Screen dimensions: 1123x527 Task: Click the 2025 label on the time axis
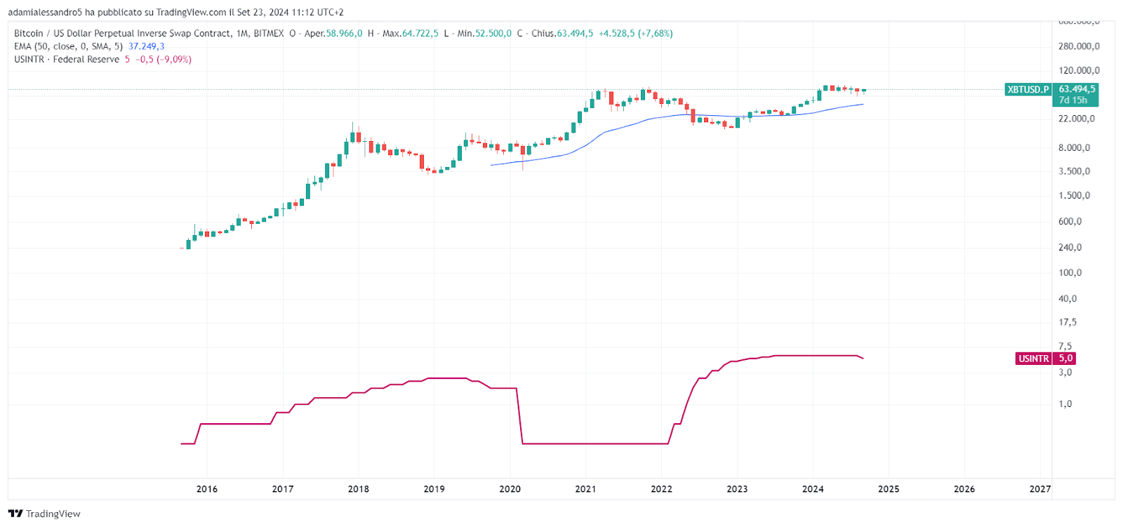[x=889, y=489]
